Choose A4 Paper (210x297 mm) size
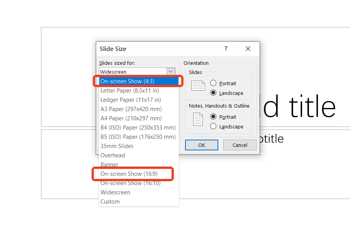The image size is (350, 246). coord(131,118)
